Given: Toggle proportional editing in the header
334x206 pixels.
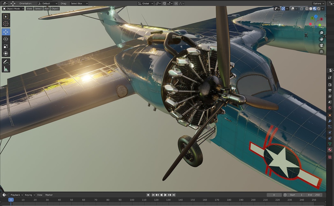Looking at the screenshot, I should click(176, 3).
